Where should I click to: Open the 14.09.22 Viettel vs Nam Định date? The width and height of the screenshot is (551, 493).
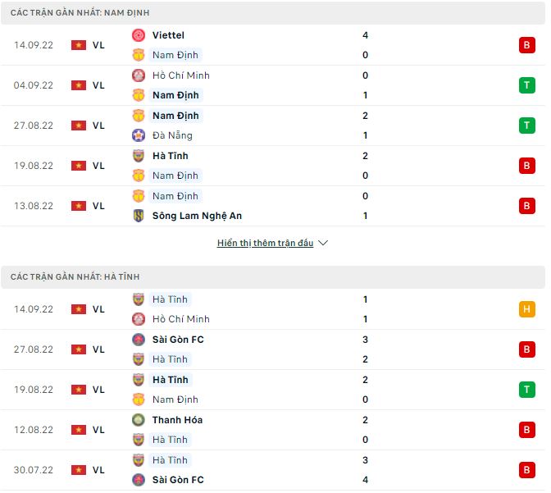pos(34,45)
